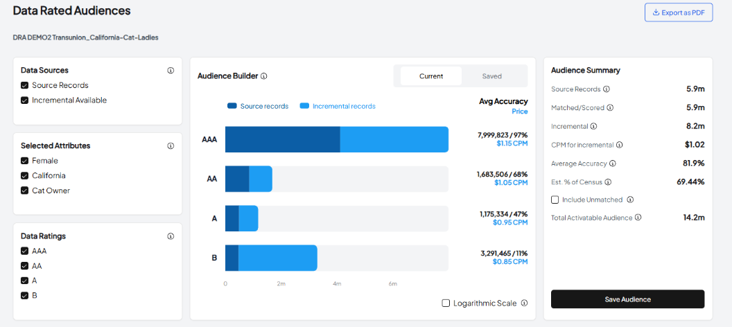
Task: Click the 69.44% census estimate value
Action: click(691, 182)
